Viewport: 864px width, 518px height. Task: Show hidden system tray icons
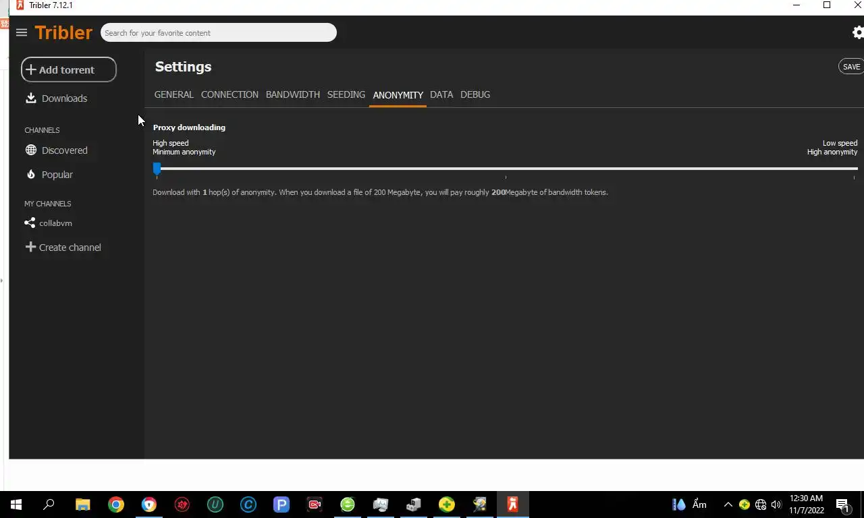click(x=728, y=505)
